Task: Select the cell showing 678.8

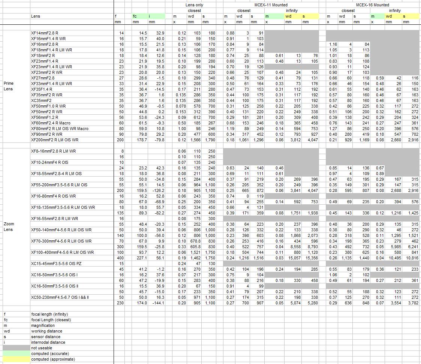Action: [195, 241]
